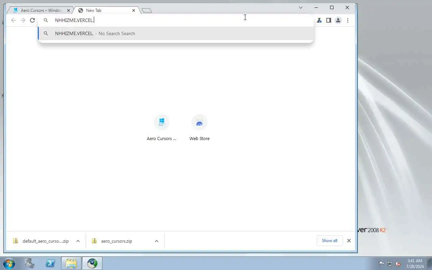This screenshot has width=432, height=270.
Task: Open Server Manager from the taskbar
Action: coord(30,263)
